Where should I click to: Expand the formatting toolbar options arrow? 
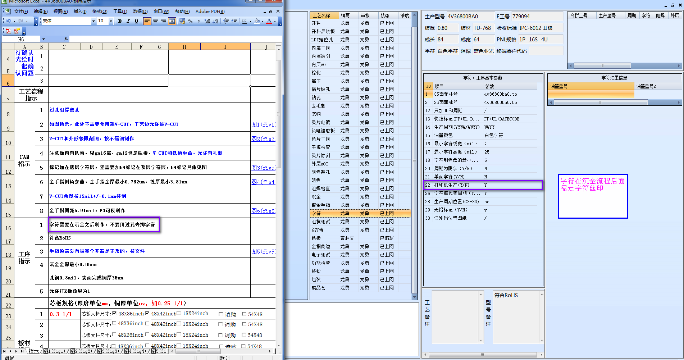pos(280,22)
